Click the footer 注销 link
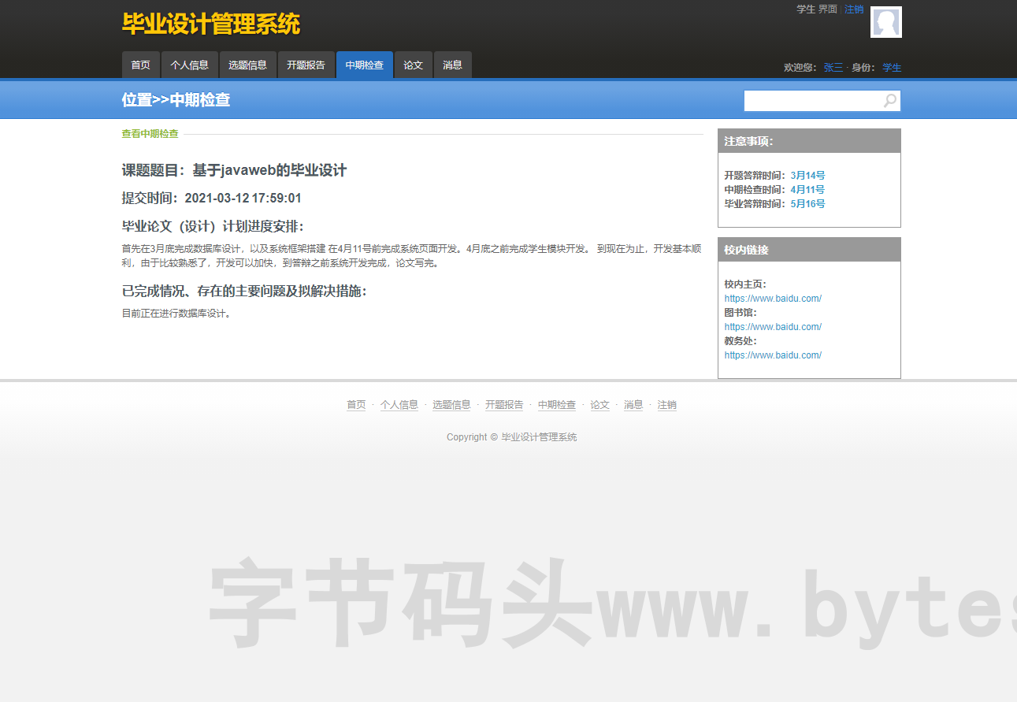Image resolution: width=1017 pixels, height=702 pixels. coord(667,405)
